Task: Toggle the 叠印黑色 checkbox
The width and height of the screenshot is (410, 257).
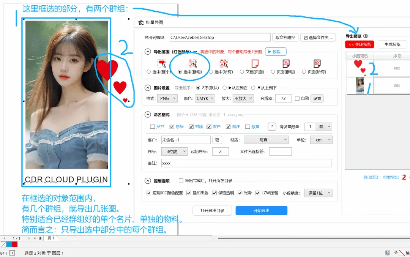Action: click(189, 193)
